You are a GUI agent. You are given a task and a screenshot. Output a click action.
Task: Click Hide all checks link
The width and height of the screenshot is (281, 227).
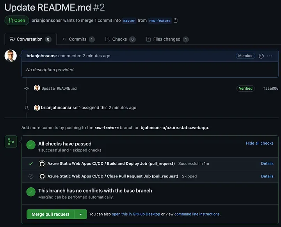[x=260, y=143]
